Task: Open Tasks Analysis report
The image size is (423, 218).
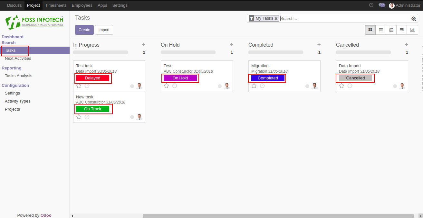Action: (x=19, y=76)
